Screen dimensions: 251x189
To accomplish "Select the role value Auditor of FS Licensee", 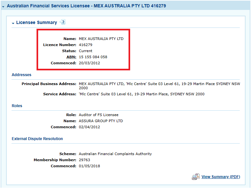I will click(99, 115).
